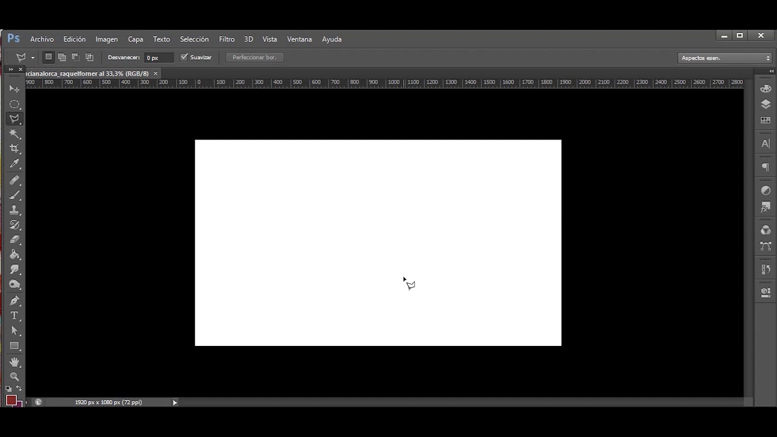Select the Eraser tool
Viewport: 777px width, 437px height.
[x=15, y=240]
